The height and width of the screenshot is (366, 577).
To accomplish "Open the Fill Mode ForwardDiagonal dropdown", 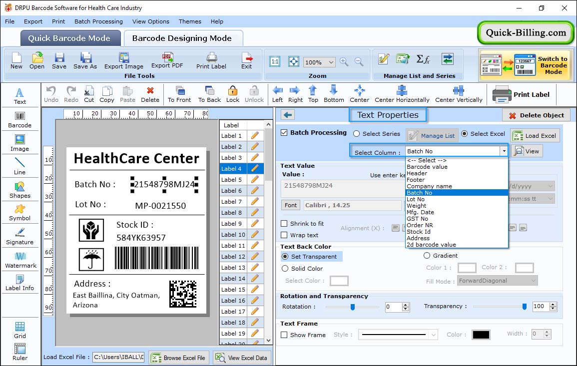I will tap(497, 281).
